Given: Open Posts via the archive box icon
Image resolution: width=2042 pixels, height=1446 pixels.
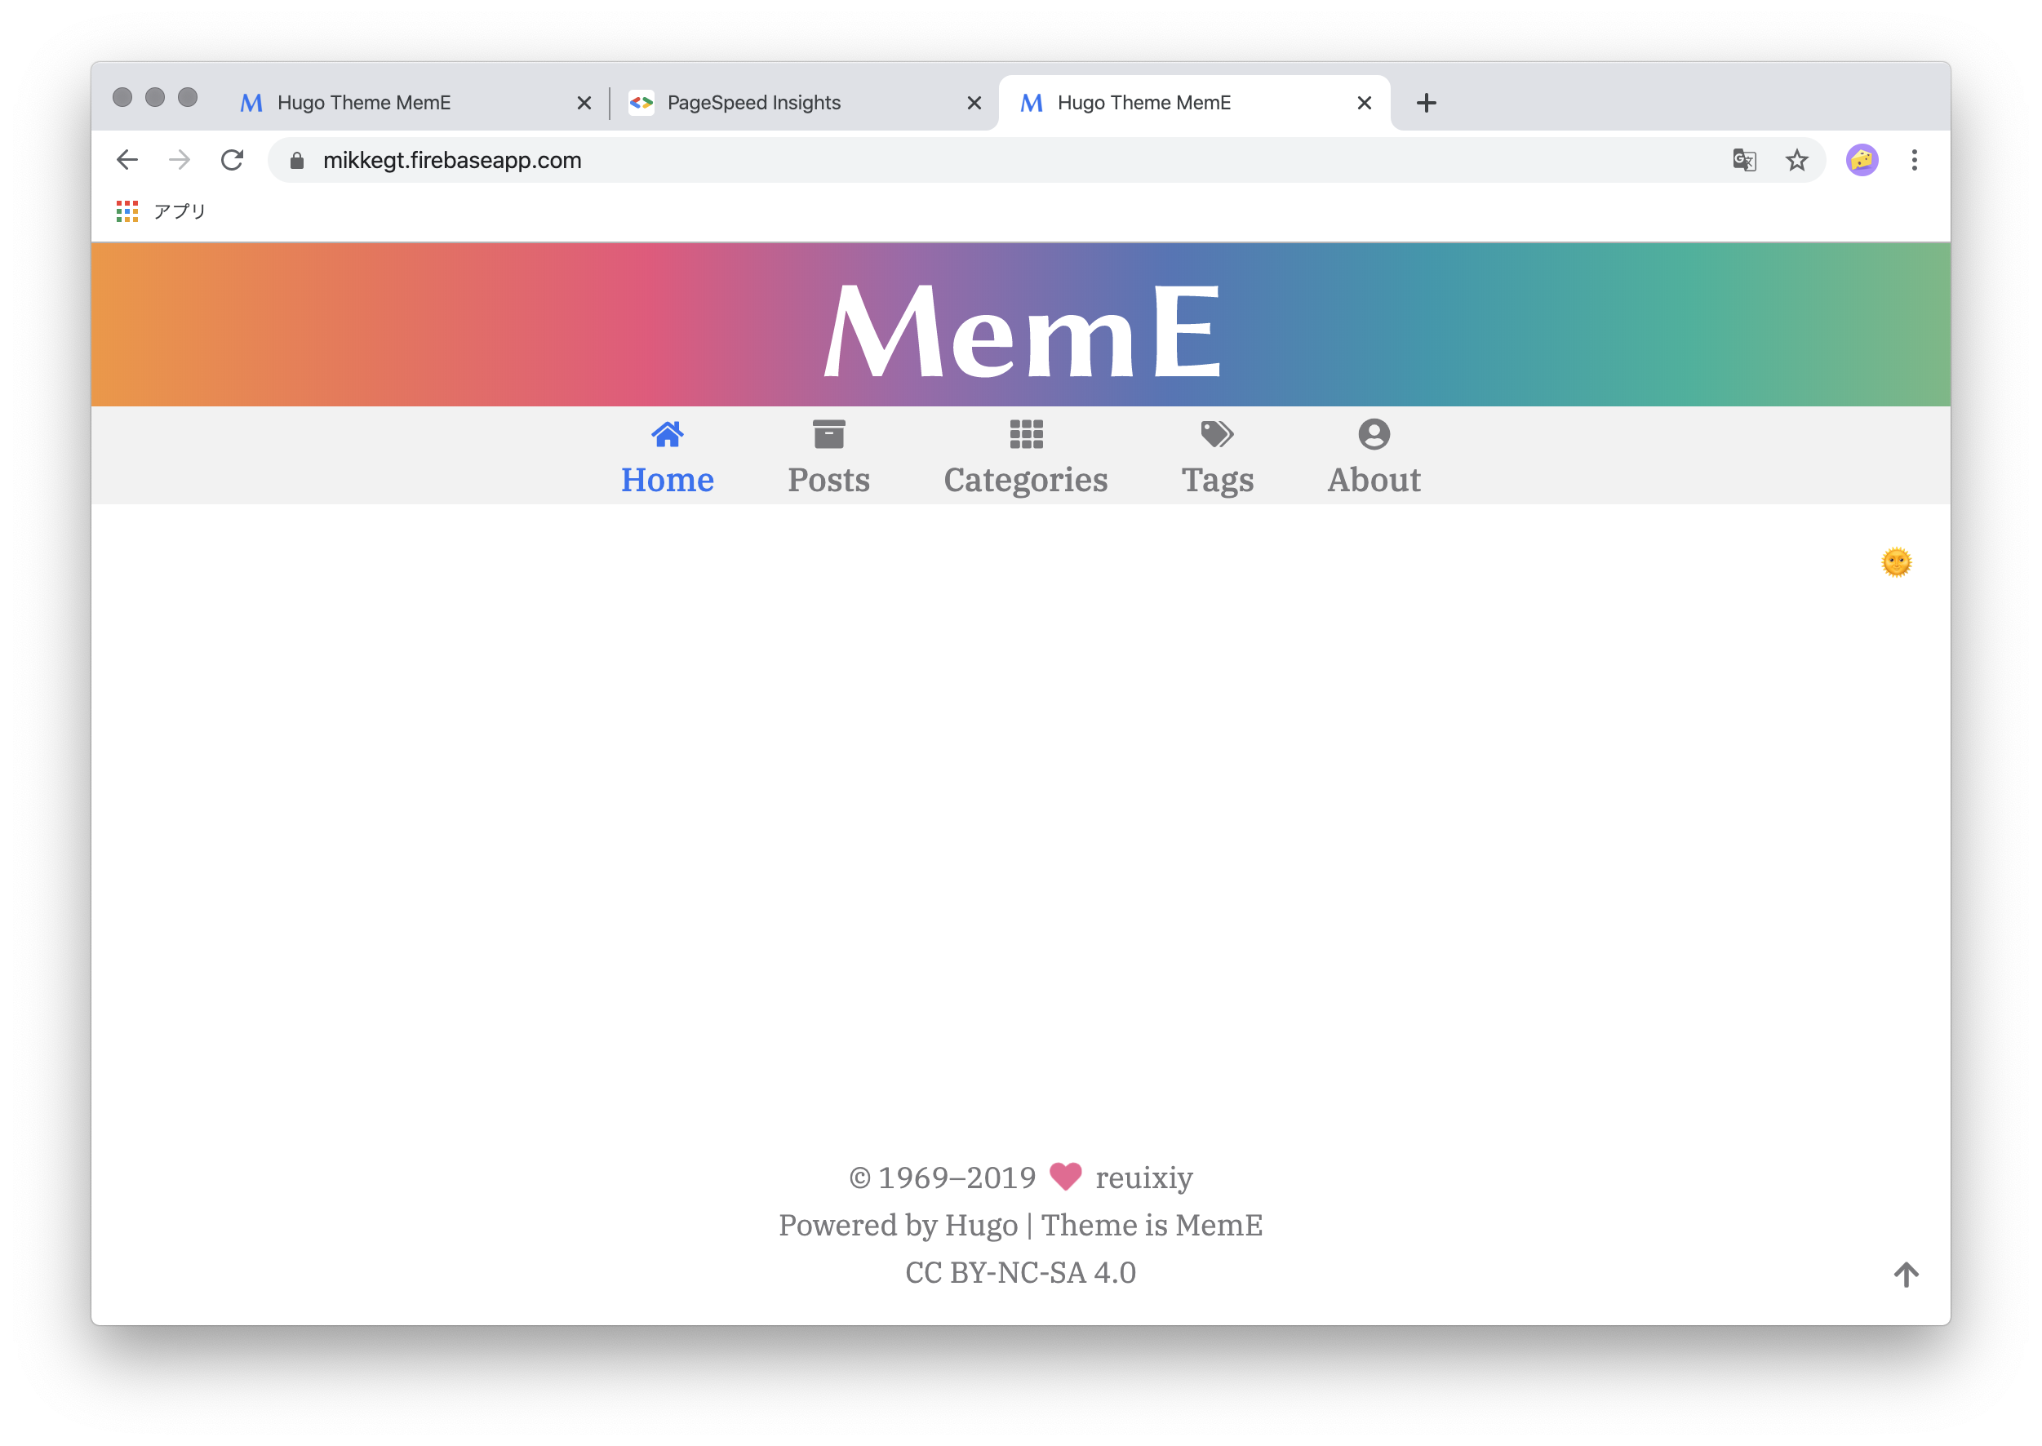Looking at the screenshot, I should [828, 434].
